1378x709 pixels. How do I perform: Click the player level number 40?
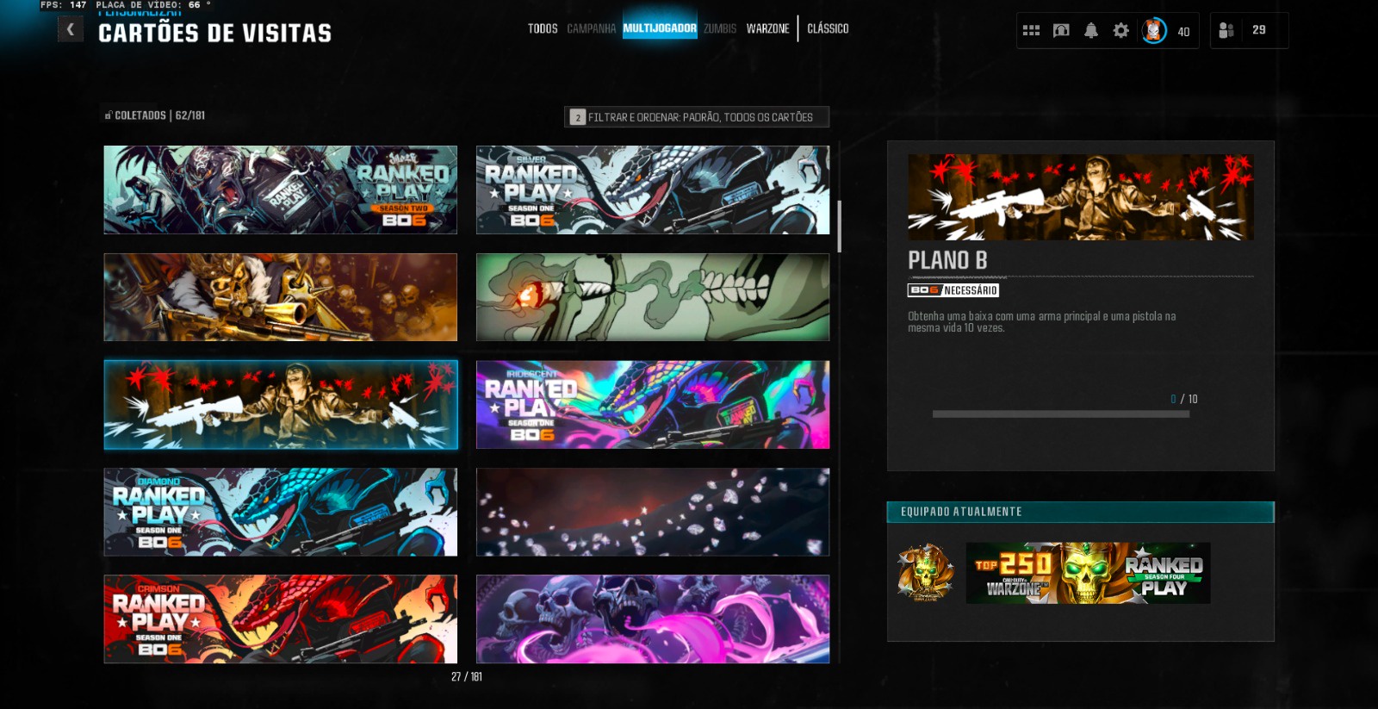(1183, 32)
